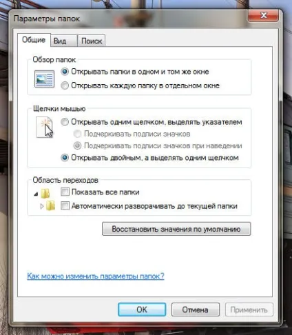Close the Параметры папок dialog
The height and width of the screenshot is (335, 292).
(264, 16)
